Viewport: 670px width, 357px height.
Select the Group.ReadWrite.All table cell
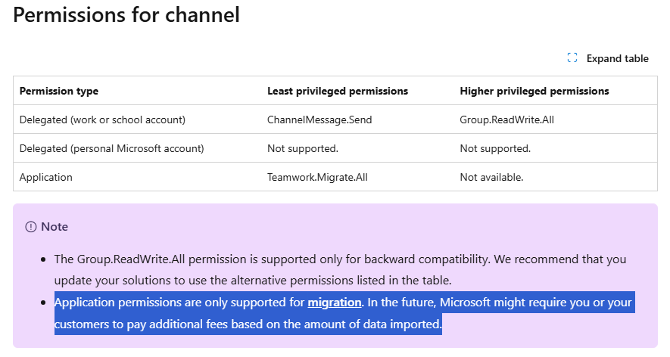pyautogui.click(x=506, y=120)
